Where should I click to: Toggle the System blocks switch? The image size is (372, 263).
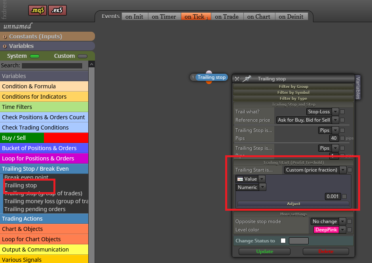[x=35, y=56]
